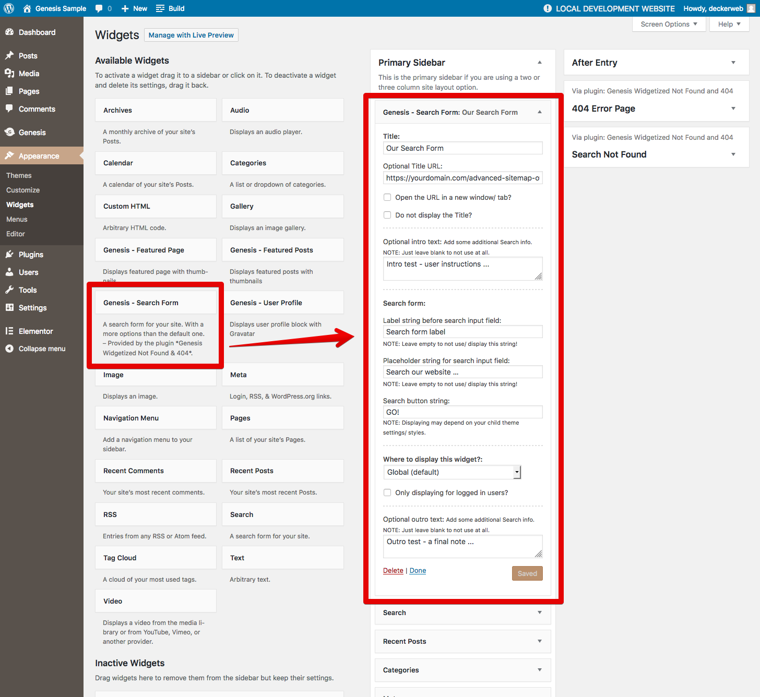The image size is (760, 697).
Task: Click the warning icon by Local Development Website
Action: [548, 8]
